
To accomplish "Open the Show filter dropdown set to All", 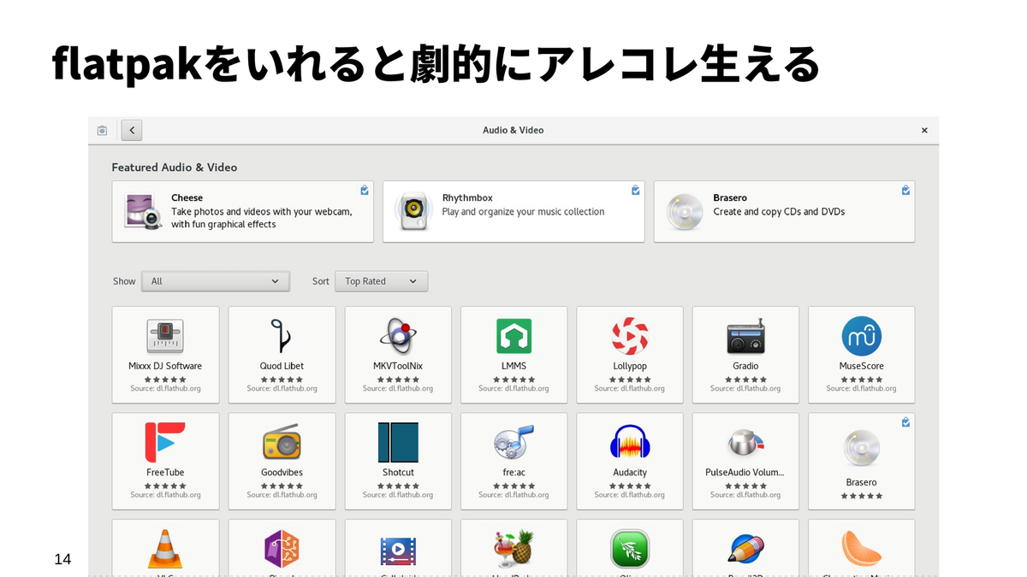I will pos(216,281).
